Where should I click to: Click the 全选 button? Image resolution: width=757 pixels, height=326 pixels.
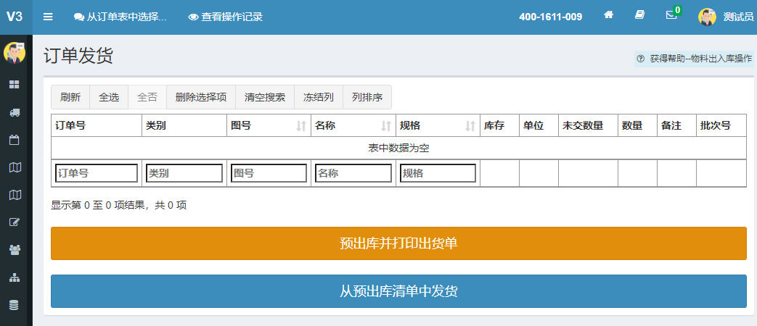point(109,97)
